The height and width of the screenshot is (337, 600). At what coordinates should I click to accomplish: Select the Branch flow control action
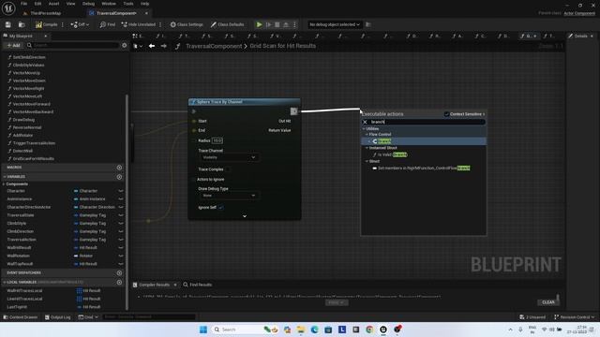(x=424, y=141)
